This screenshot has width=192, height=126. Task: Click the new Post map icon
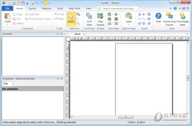[x=109, y=23]
